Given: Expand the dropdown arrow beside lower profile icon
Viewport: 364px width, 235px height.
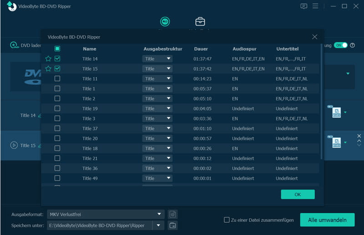Looking at the screenshot, I should [345, 142].
